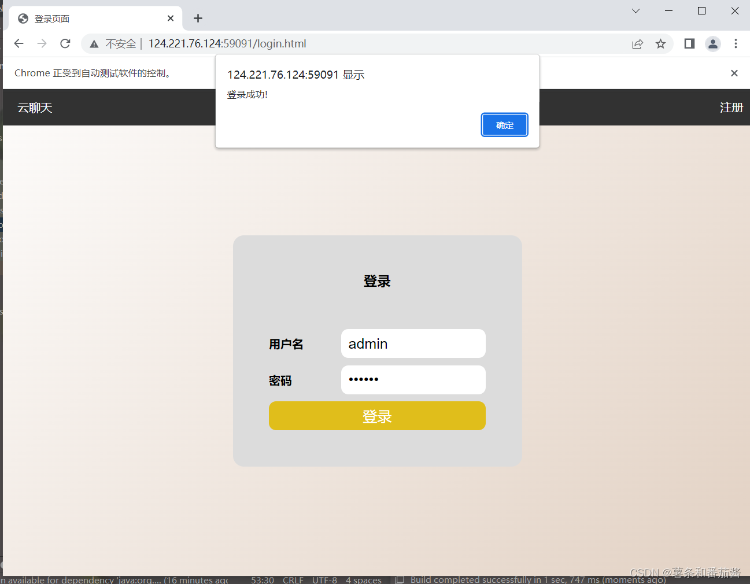The height and width of the screenshot is (584, 750).
Task: Close the Chrome window
Action: pyautogui.click(x=735, y=11)
